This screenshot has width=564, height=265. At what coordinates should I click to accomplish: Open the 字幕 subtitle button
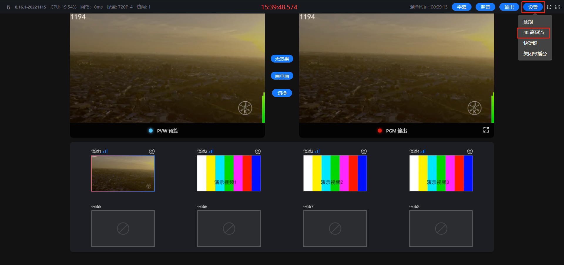[461, 7]
